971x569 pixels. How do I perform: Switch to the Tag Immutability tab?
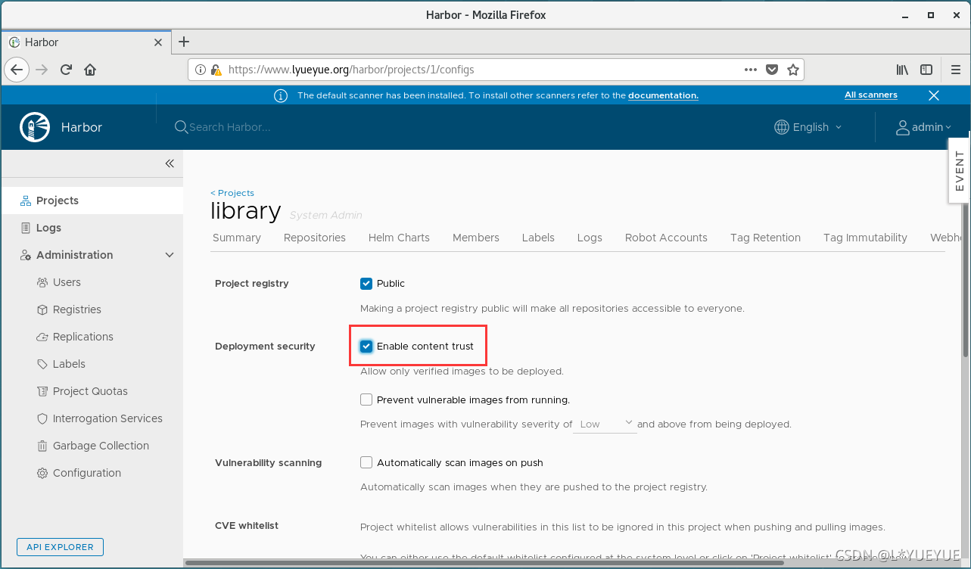point(865,238)
